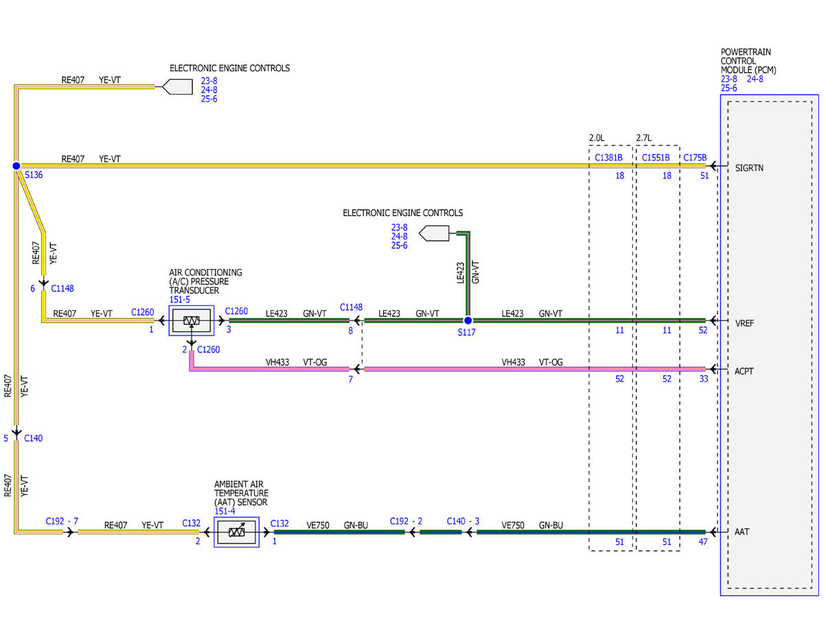The width and height of the screenshot is (824, 636).
Task: Select the S136 splice dot
Action: click(16, 166)
